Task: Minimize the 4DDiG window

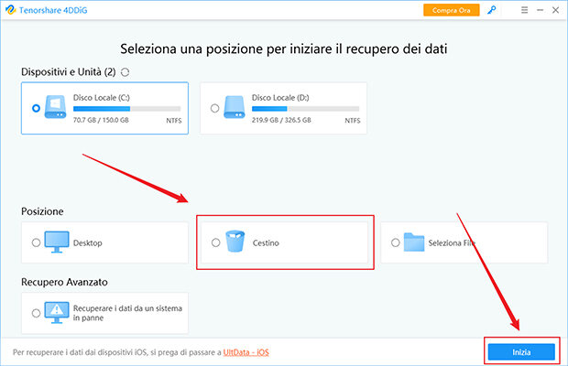Action: click(541, 10)
